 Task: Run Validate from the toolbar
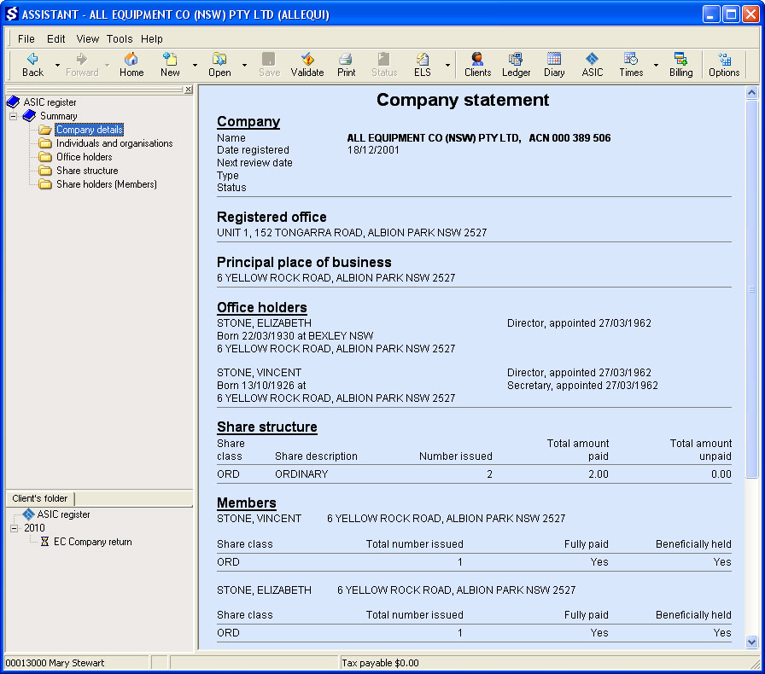(x=307, y=65)
